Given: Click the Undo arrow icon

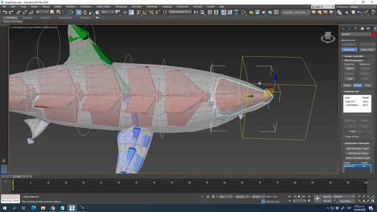Looking at the screenshot, I should (x=5, y=12).
